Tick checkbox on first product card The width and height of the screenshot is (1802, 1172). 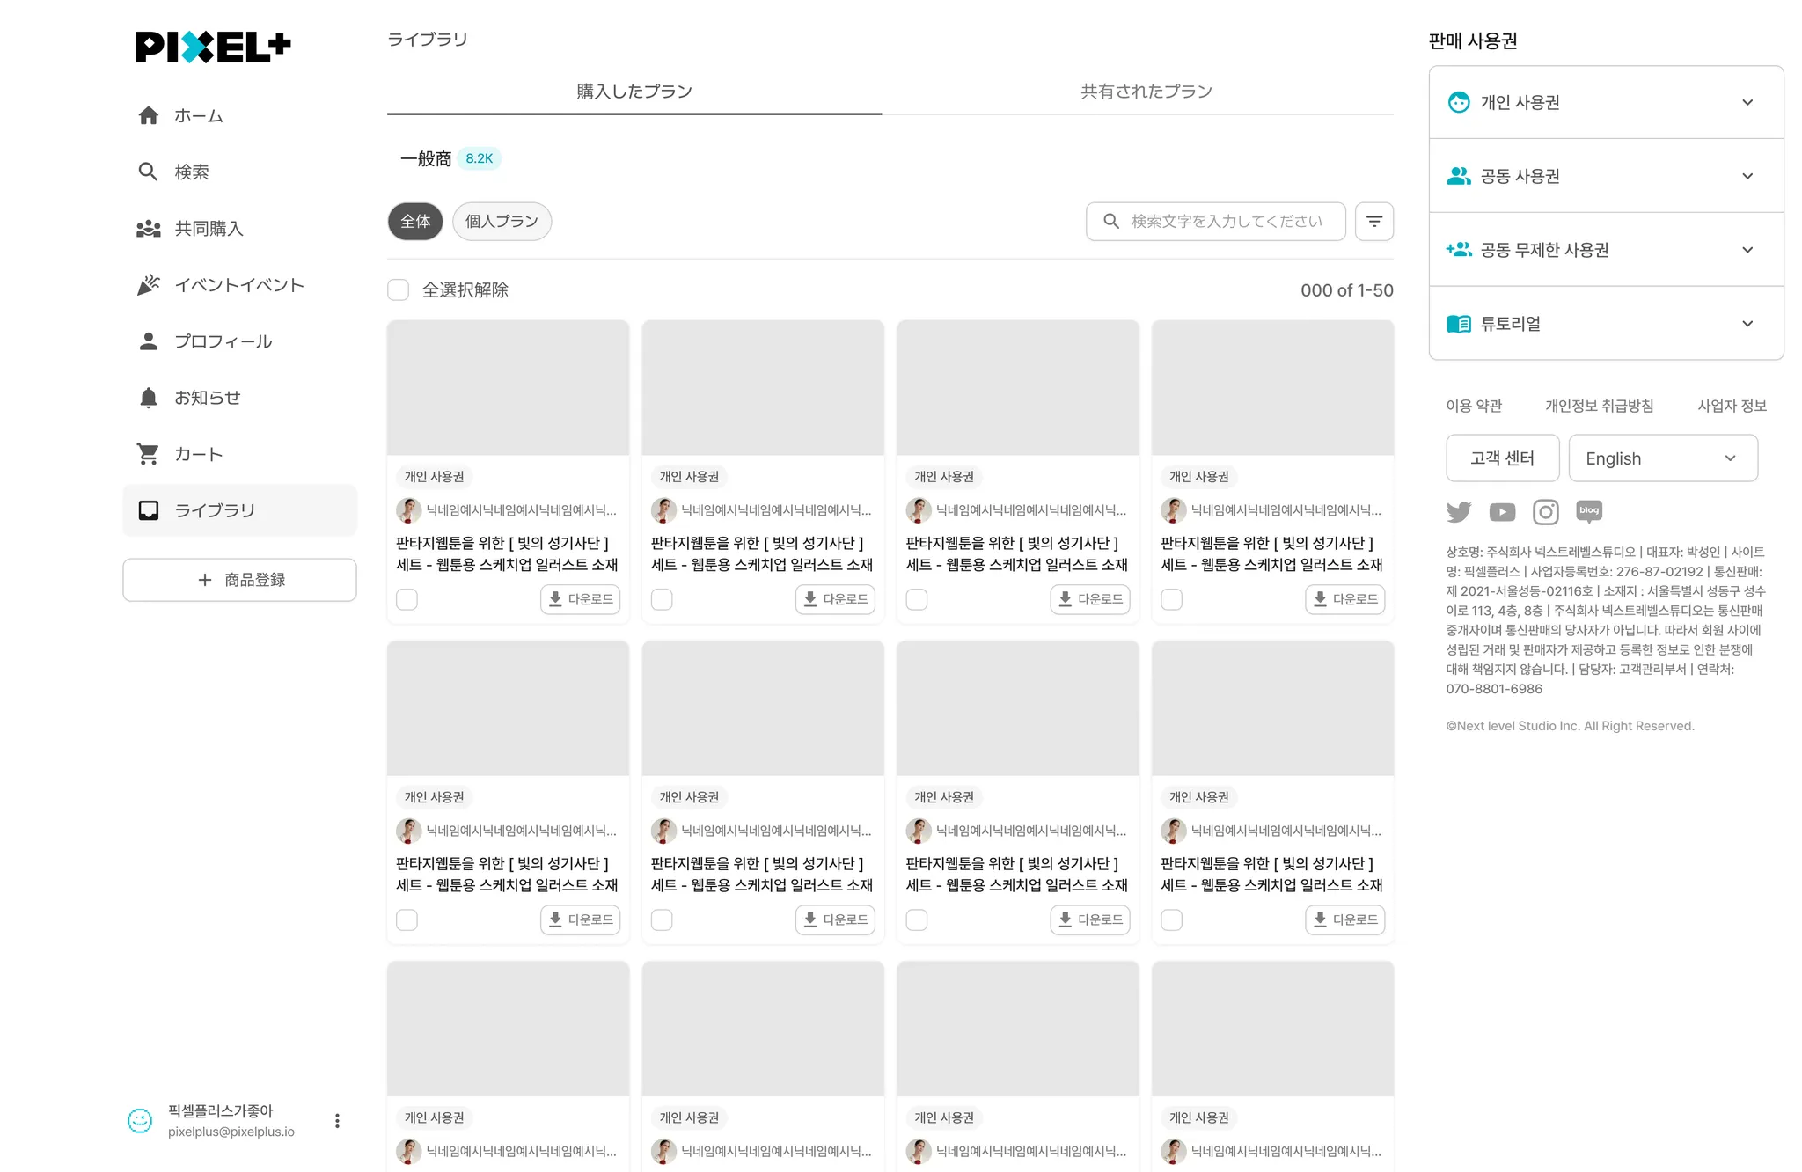(407, 599)
